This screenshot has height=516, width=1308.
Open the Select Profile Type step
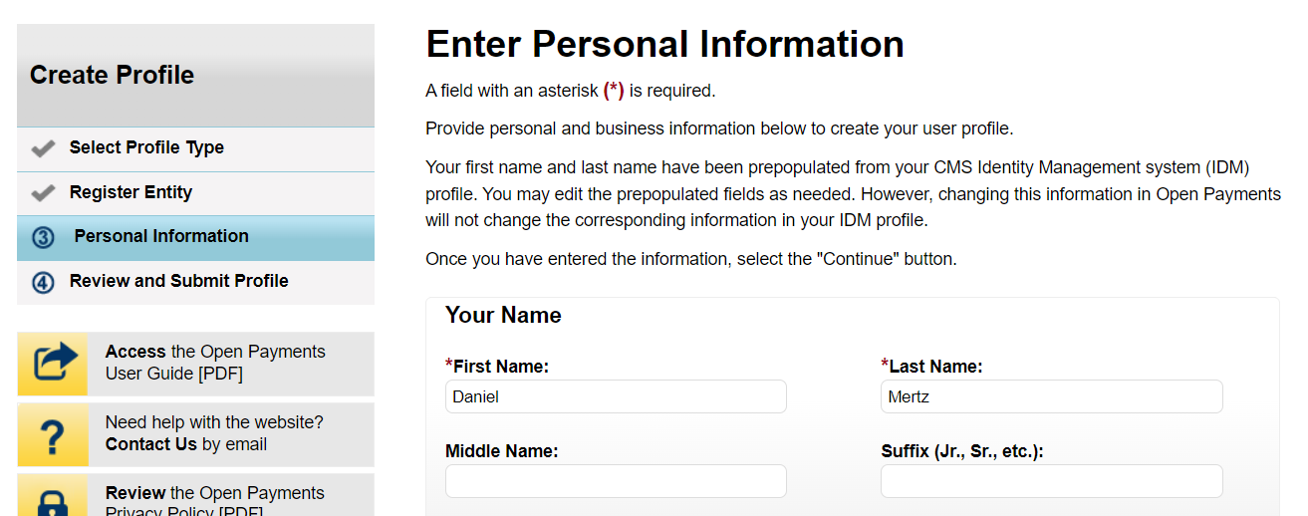pos(146,148)
